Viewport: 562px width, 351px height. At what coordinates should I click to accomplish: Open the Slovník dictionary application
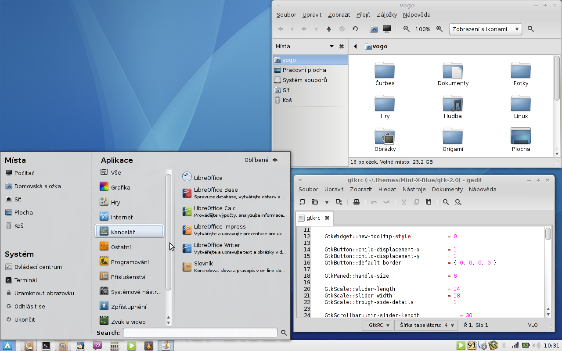pos(234,267)
